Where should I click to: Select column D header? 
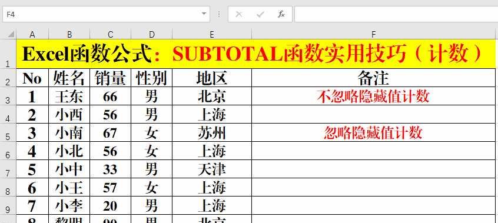(151, 34)
